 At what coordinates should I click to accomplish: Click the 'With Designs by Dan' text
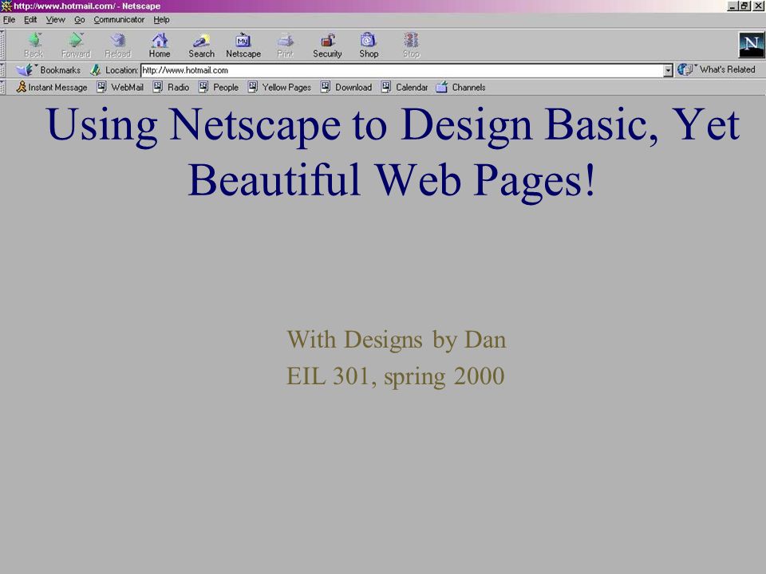[x=397, y=340]
